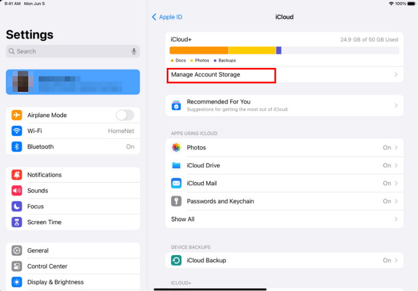
Task: Tap the pixelated profile avatar
Action: point(22,82)
